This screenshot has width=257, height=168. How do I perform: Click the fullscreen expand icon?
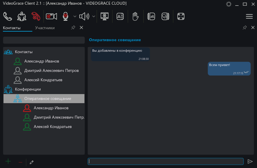[181, 16]
